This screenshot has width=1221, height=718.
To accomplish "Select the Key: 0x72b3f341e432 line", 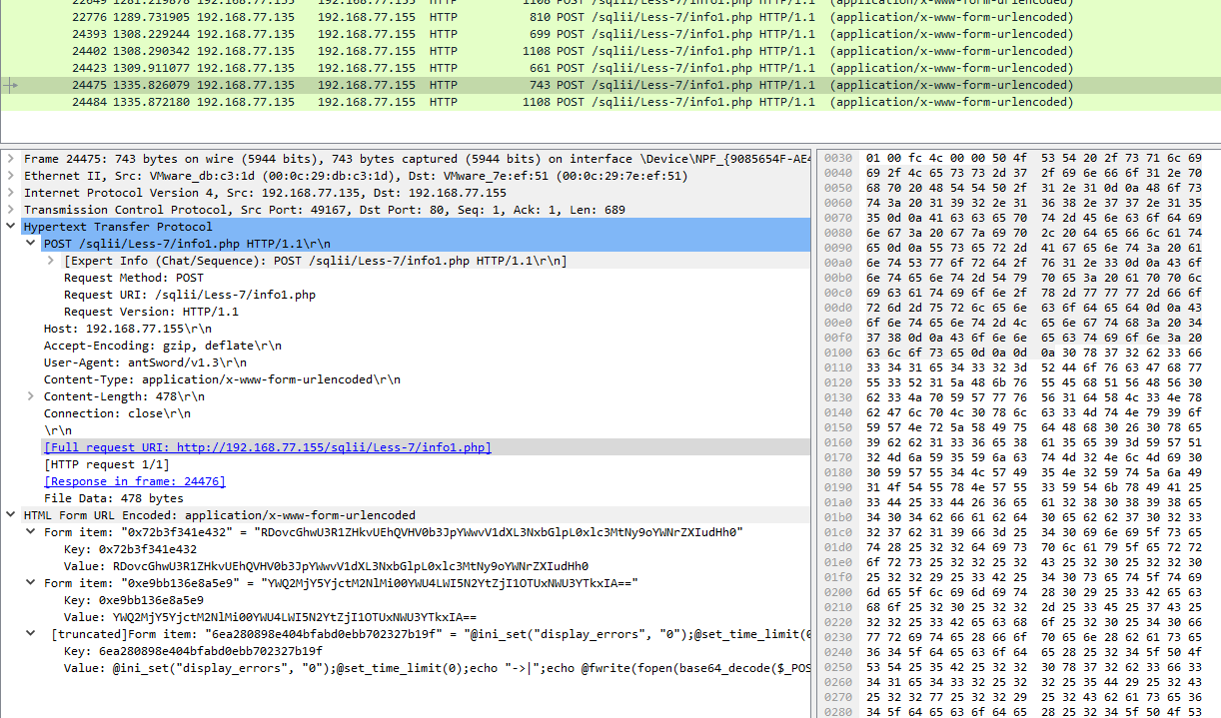I will [x=130, y=549].
